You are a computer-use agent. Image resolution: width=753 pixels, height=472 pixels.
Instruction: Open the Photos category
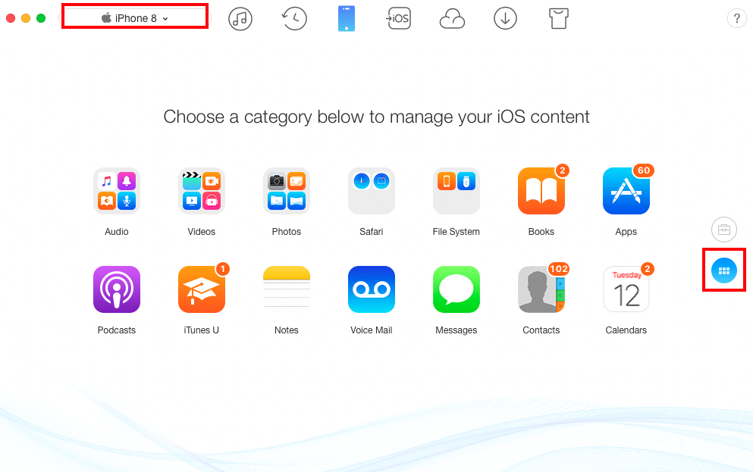pos(287,191)
